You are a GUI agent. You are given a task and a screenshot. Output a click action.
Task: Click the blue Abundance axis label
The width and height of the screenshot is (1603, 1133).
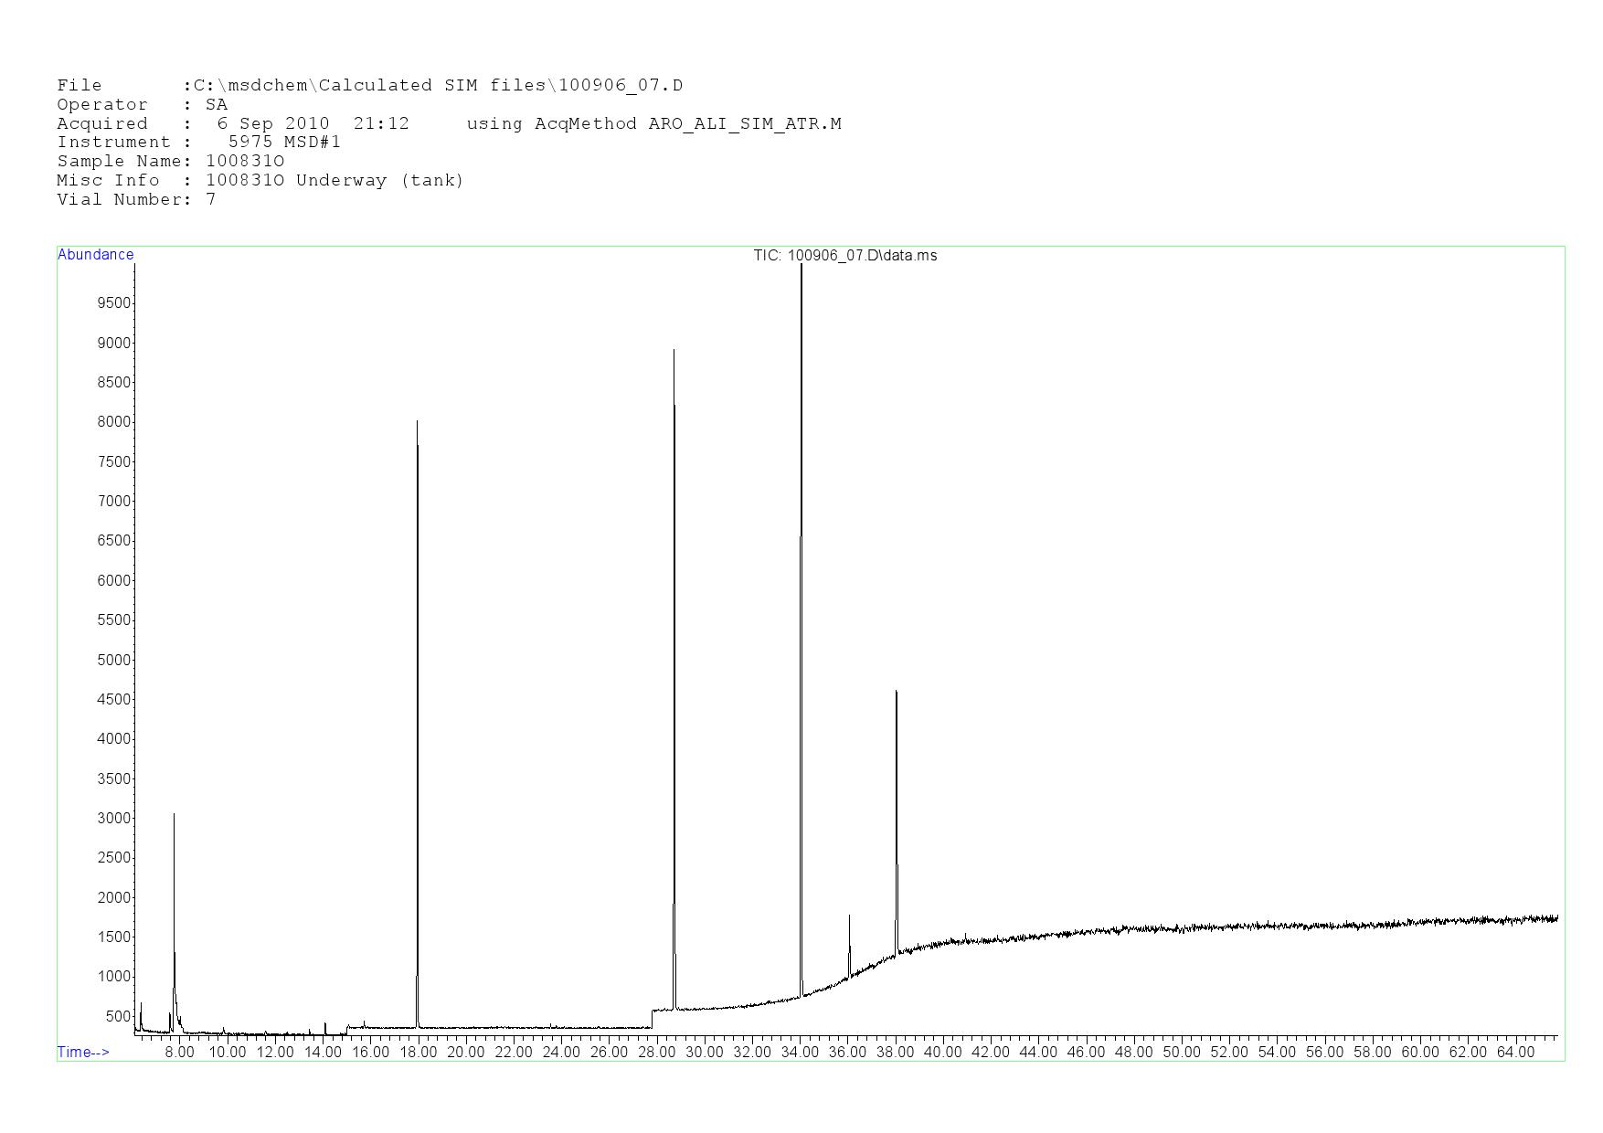(x=96, y=255)
